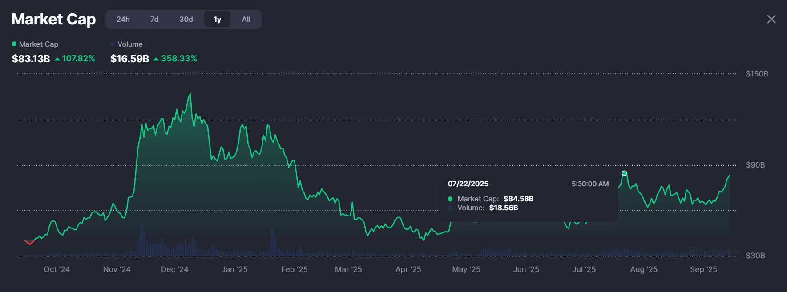Screen dimensions: 787x292
Task: Toggle the Volume legend series
Action: (126, 44)
